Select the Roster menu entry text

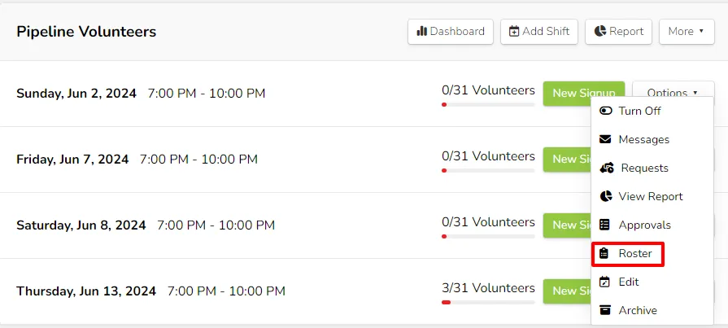click(x=635, y=254)
